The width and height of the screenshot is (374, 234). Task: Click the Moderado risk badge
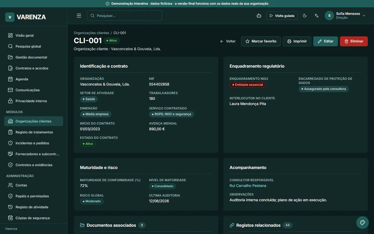click(x=92, y=201)
